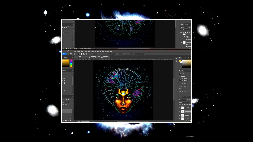This screenshot has width=253, height=142.
Task: Open the Libraries panel menu icon
Action: pos(73,71)
